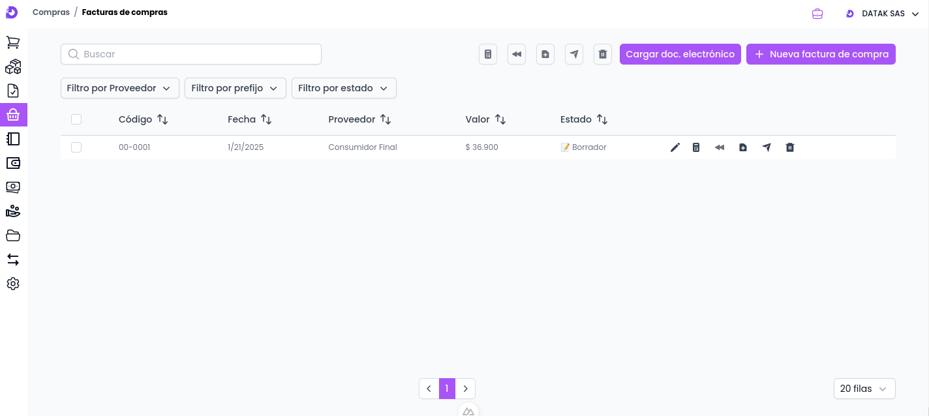Expand the Filtro por Proveedor dropdown
This screenshot has width=929, height=416.
pos(119,88)
